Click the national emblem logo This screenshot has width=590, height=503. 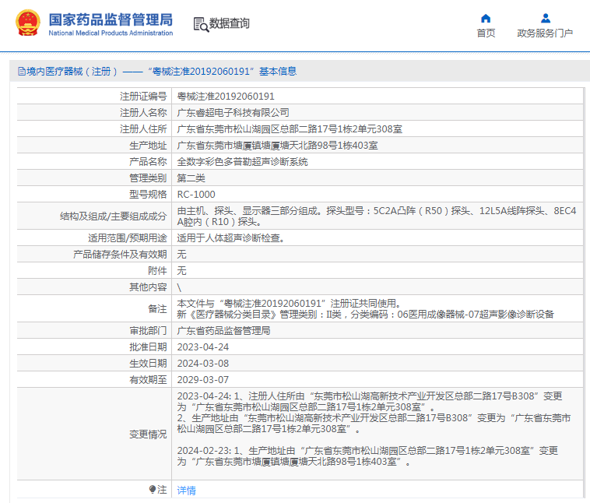click(x=27, y=23)
